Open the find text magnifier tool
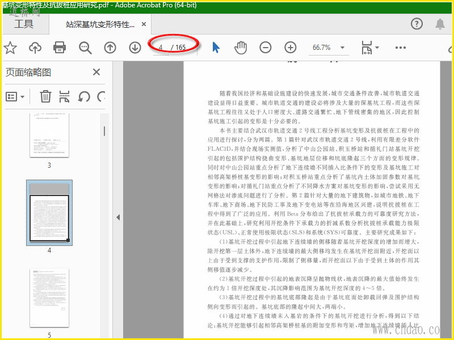This screenshot has width=454, height=340. [85, 48]
